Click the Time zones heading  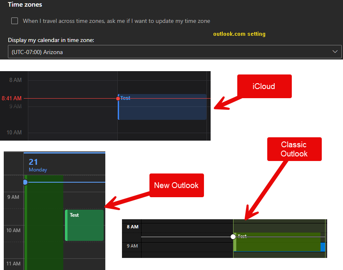coord(25,5)
